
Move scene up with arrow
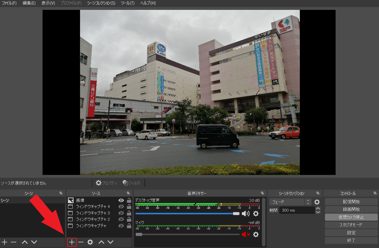(25, 242)
